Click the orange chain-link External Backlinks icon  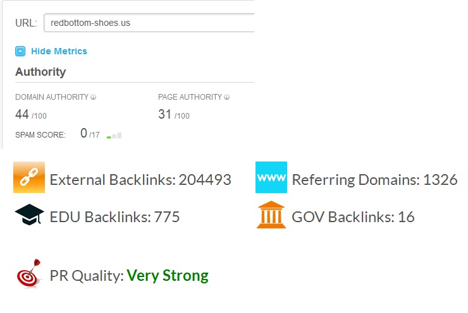coord(29,178)
